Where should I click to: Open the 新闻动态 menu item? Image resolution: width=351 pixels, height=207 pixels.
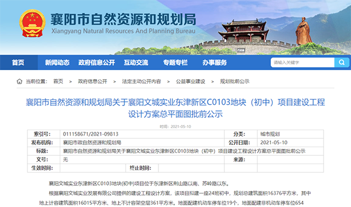(x=57, y=63)
